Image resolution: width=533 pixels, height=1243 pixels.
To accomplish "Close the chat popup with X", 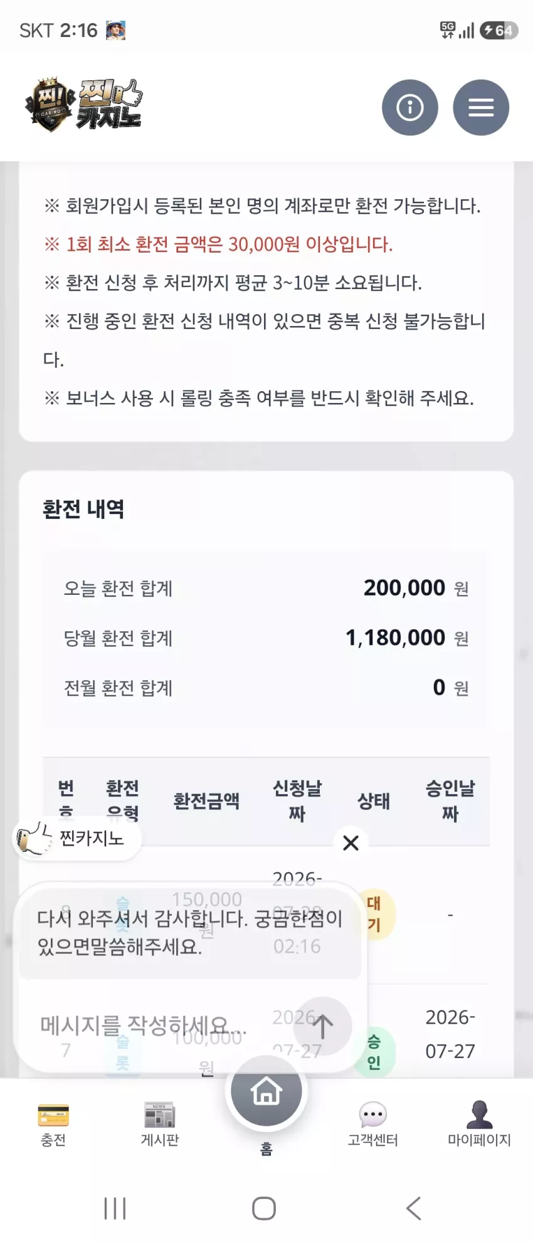I will (x=351, y=842).
